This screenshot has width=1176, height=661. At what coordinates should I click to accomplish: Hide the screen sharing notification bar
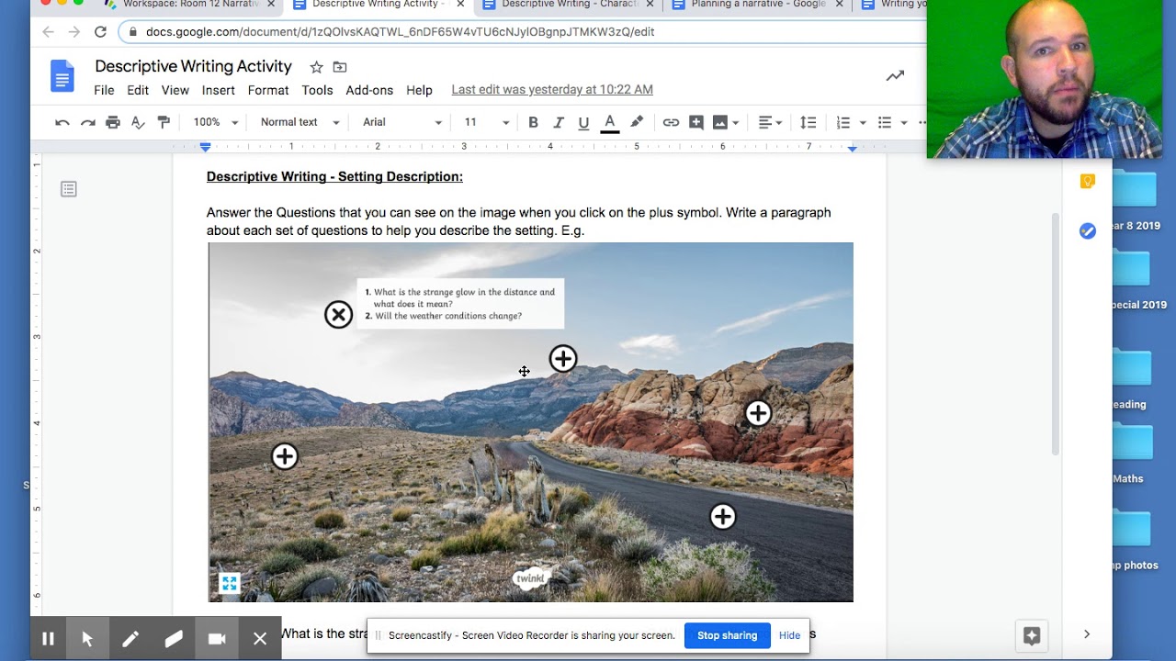[x=789, y=635]
